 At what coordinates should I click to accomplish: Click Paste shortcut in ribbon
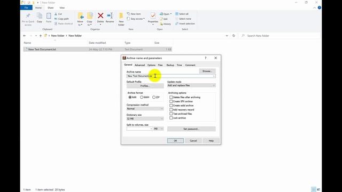(64, 23)
